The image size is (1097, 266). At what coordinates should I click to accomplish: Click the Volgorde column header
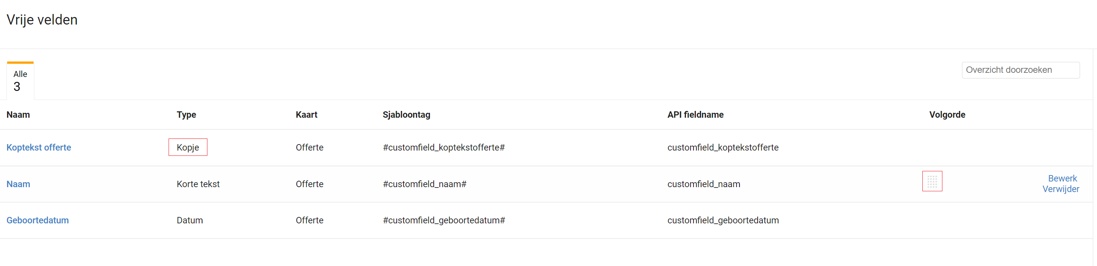point(947,115)
